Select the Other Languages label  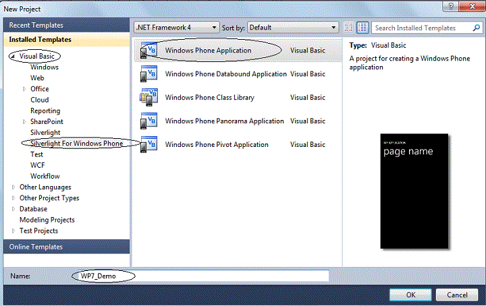45,187
